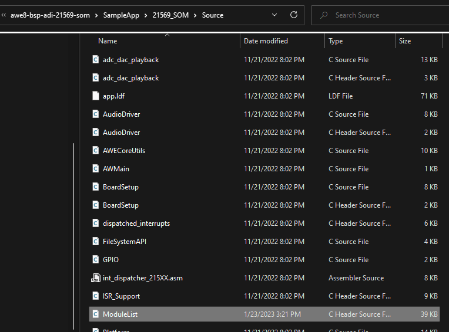Click the navigation pane vertical scrollbar

click(73, 235)
